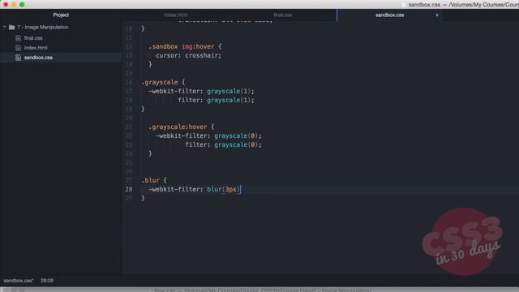Collapse the 7 - Image Manipulation folder

(x=5, y=27)
